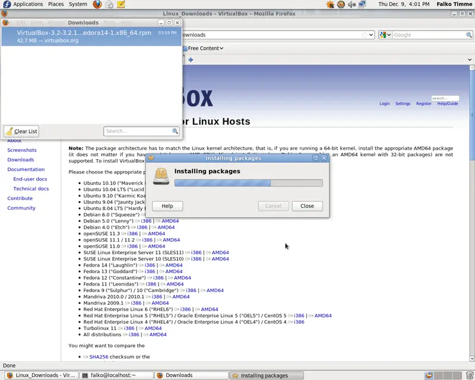This screenshot has height=380, width=475.
Task: Switch to the falko@localhost terminal taskbar button
Action: click(x=117, y=375)
